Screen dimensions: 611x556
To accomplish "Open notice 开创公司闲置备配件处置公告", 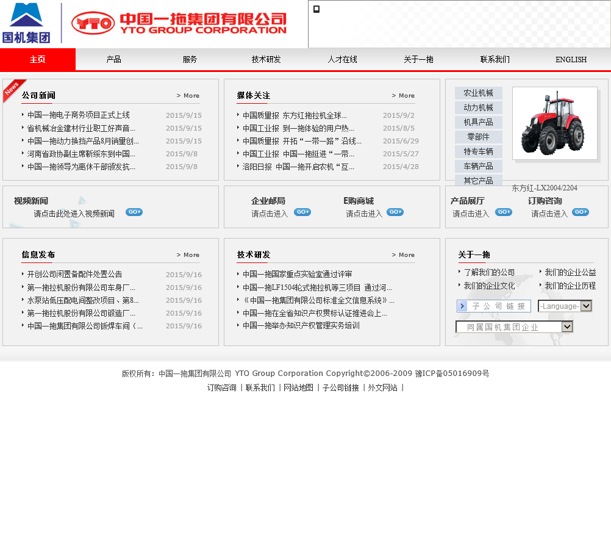I will click(75, 274).
